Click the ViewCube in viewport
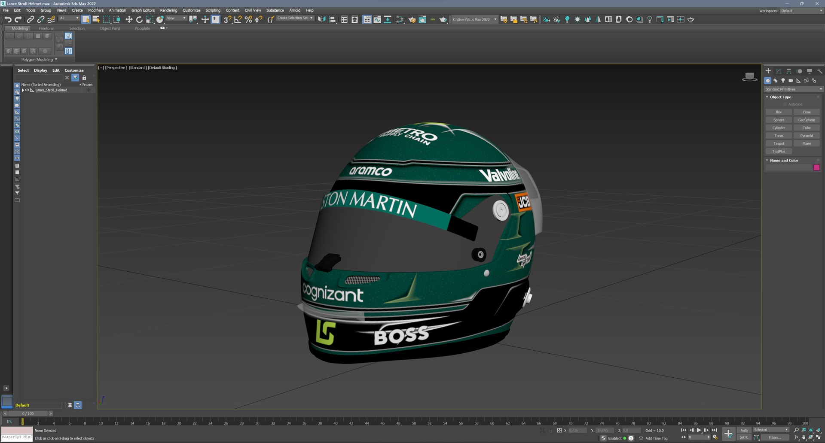This screenshot has height=443, width=825. pos(749,77)
